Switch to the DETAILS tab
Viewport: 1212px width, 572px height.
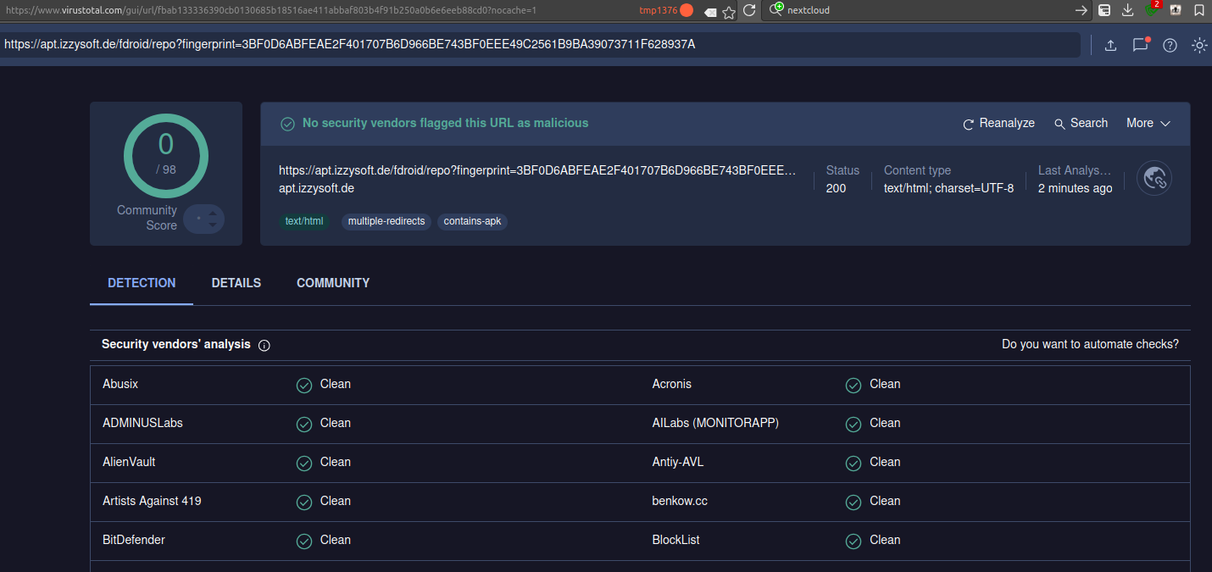coord(236,283)
